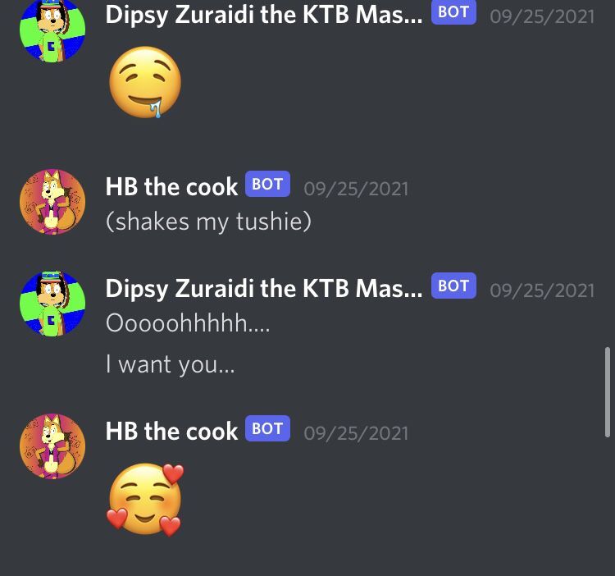615x576 pixels.
Task: Select second Dipsy Zuraidi the KTB Mas... username
Action: coord(264,289)
